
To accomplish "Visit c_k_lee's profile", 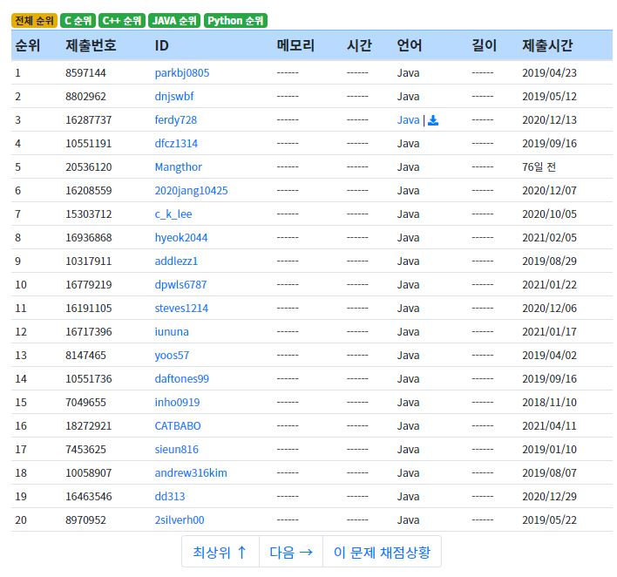I will pyautogui.click(x=173, y=214).
